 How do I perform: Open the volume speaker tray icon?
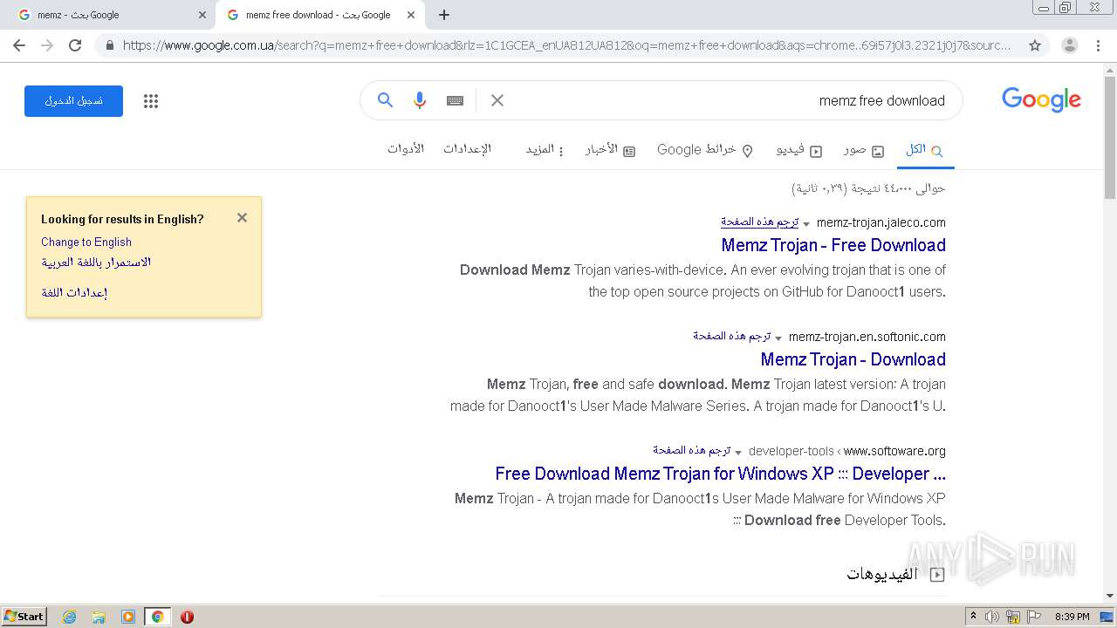point(992,617)
